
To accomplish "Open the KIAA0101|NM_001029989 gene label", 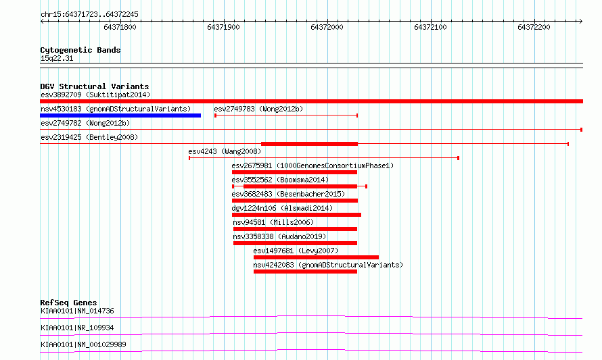I will click(x=83, y=344).
